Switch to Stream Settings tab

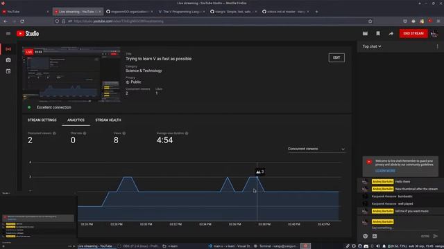coord(42,120)
